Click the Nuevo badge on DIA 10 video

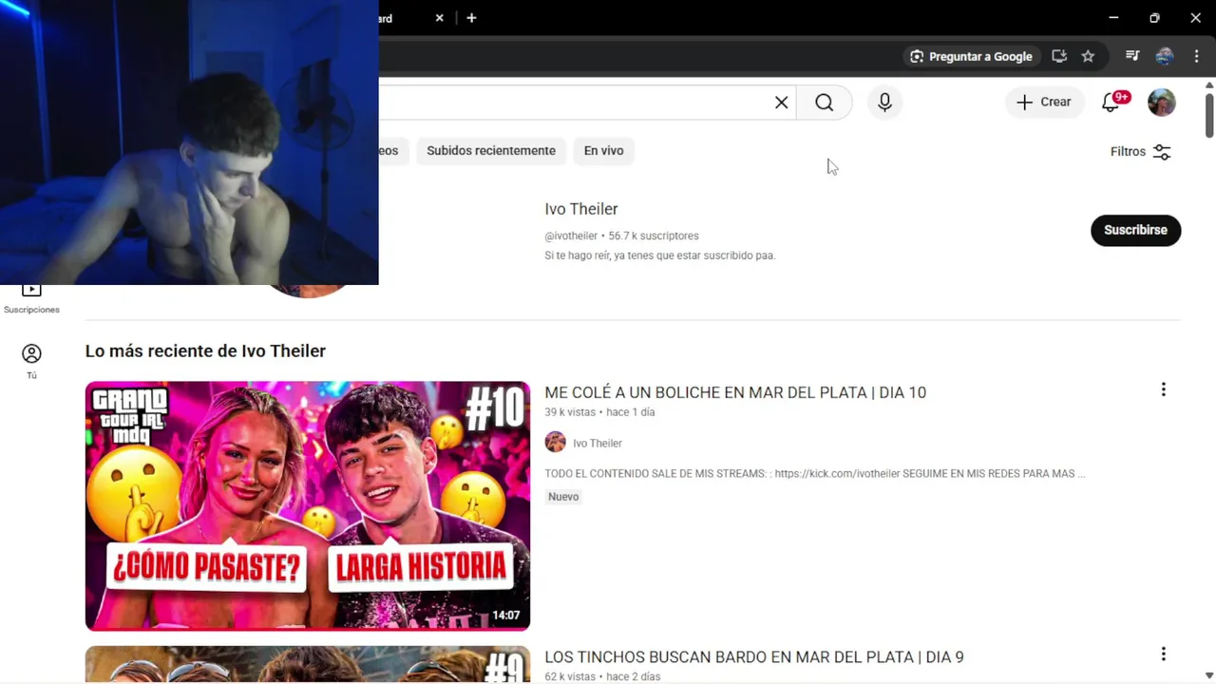[x=563, y=497]
